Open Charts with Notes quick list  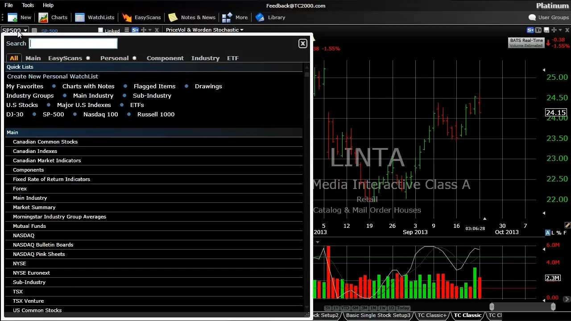88,86
